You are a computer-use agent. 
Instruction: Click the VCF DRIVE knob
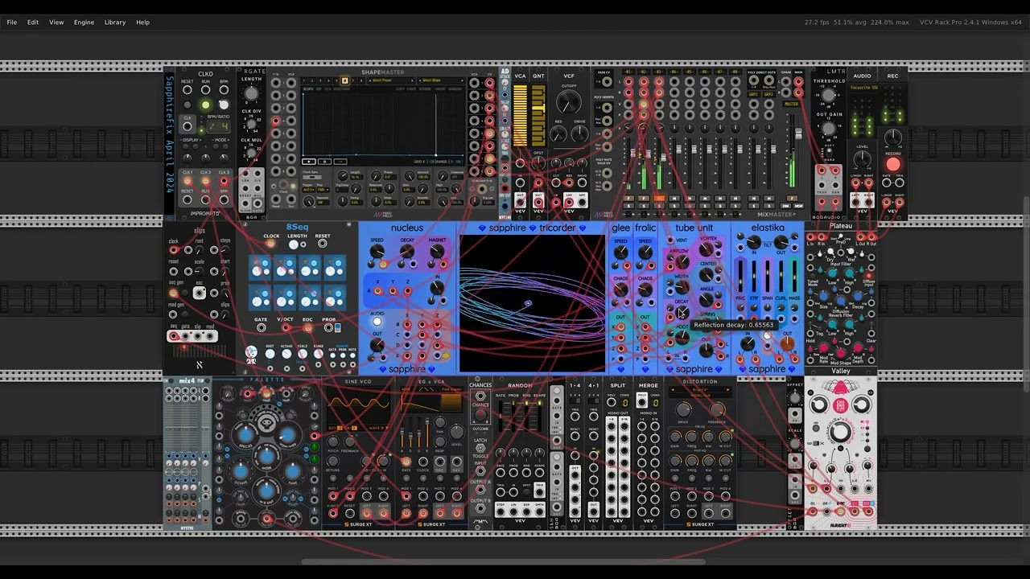point(579,135)
